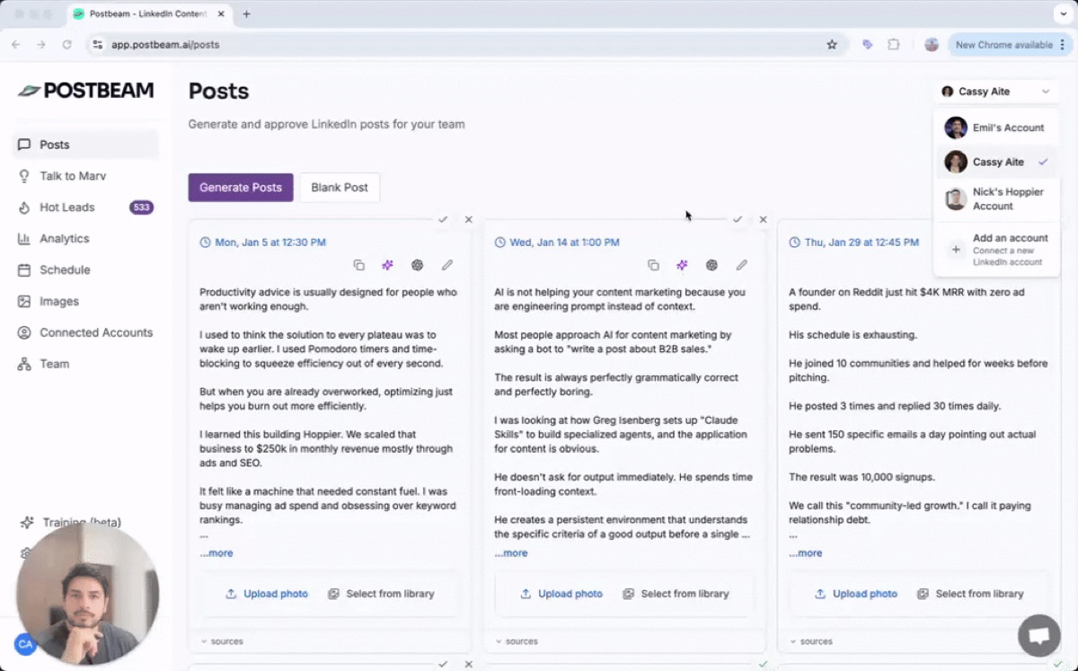Viewport: 1078px width, 671px height.
Task: Click sparkle AI rewrite icon on Jan 5 post
Action: point(387,265)
